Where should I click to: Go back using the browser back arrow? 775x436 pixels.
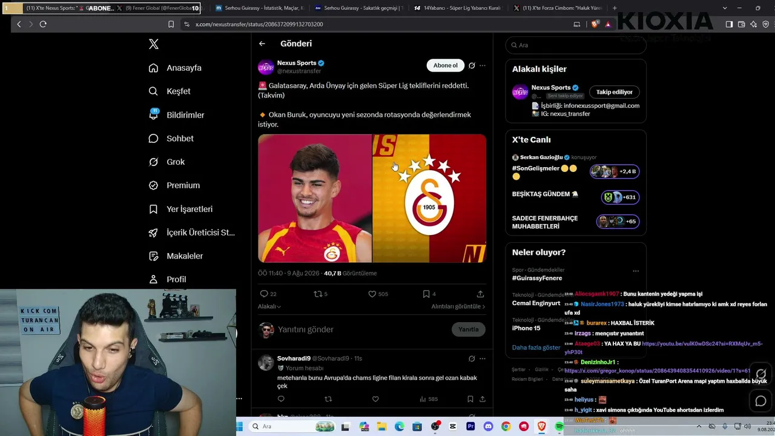tap(19, 24)
